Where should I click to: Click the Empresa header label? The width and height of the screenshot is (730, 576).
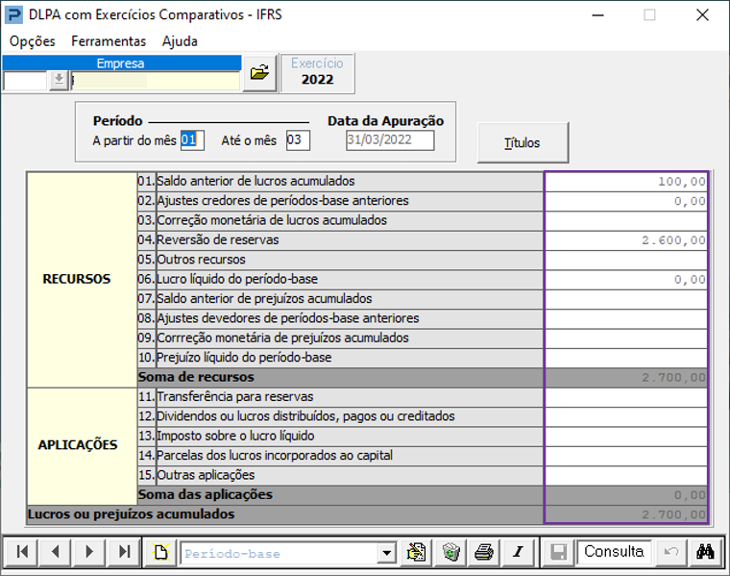pos(122,63)
